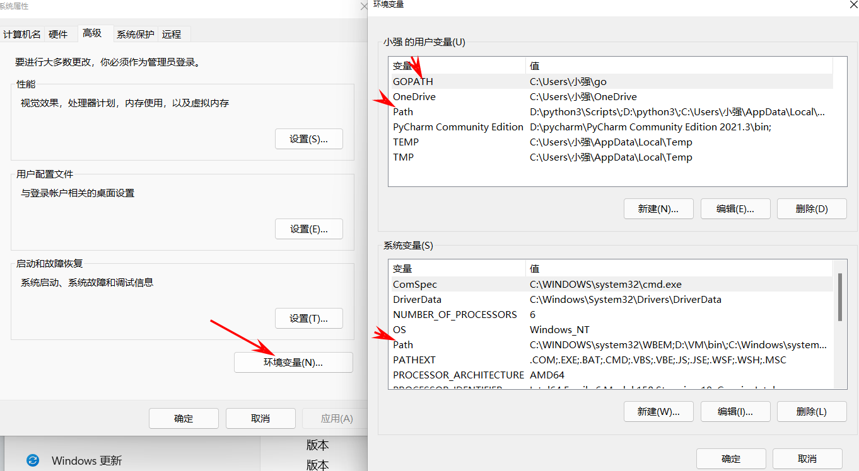
Task: Sort system variables by 值 column header
Action: click(679, 268)
